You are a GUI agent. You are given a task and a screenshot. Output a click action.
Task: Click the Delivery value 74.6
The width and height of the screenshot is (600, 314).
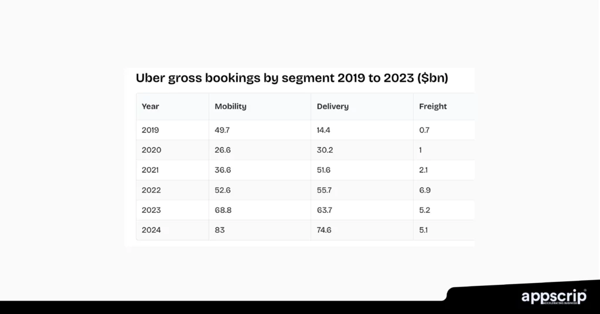[325, 230]
